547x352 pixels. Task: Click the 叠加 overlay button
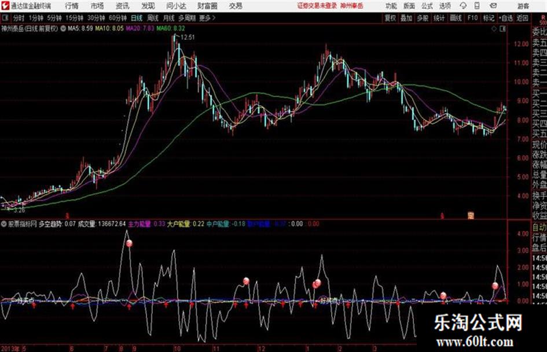(406, 18)
